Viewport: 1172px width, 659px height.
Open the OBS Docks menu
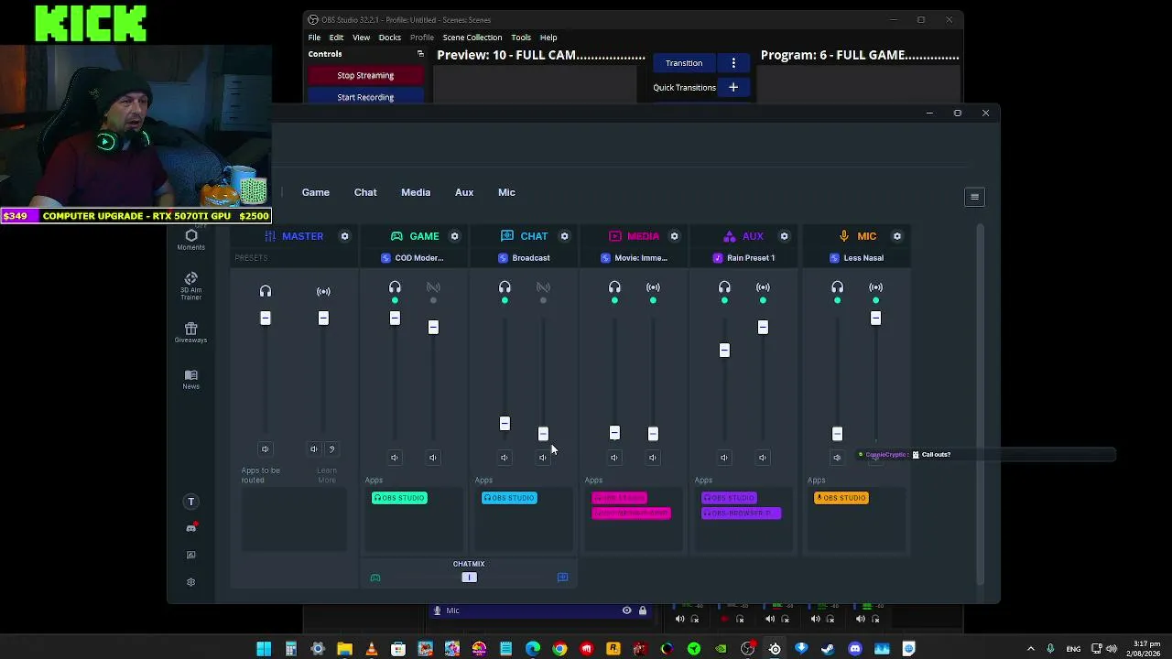(390, 38)
